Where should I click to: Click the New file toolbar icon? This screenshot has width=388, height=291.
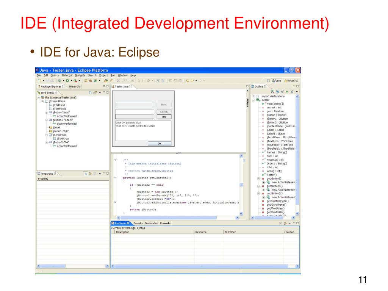pyautogui.click(x=39, y=81)
